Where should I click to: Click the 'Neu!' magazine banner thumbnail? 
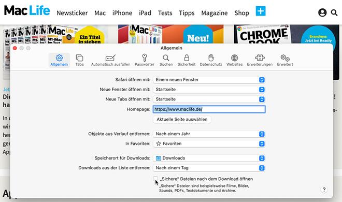(x=171, y=34)
